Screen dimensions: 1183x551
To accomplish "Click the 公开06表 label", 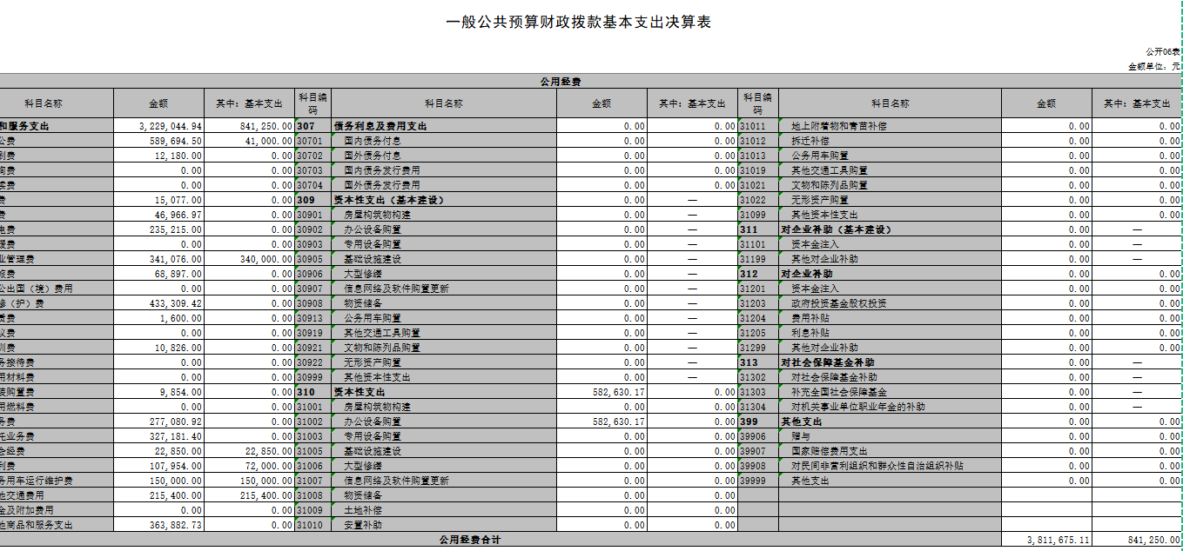I will point(1162,52).
